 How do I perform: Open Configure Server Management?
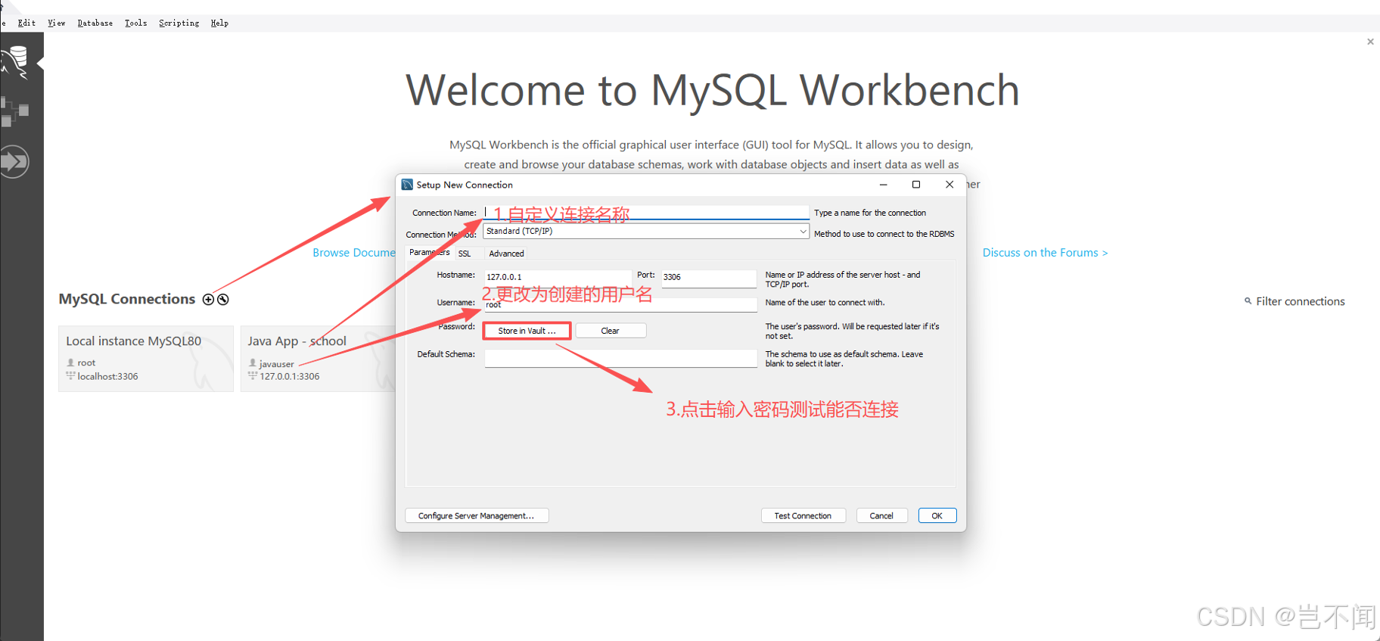click(x=477, y=515)
